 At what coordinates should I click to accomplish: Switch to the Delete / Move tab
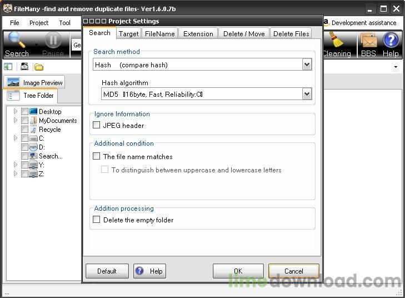pyautogui.click(x=244, y=33)
